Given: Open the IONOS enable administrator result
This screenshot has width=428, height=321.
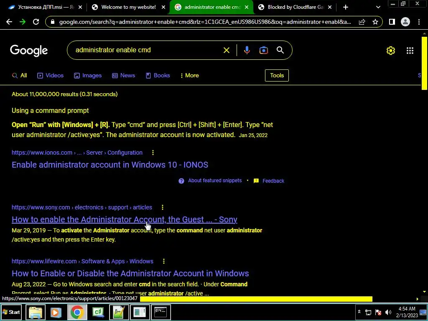Looking at the screenshot, I should click(110, 165).
